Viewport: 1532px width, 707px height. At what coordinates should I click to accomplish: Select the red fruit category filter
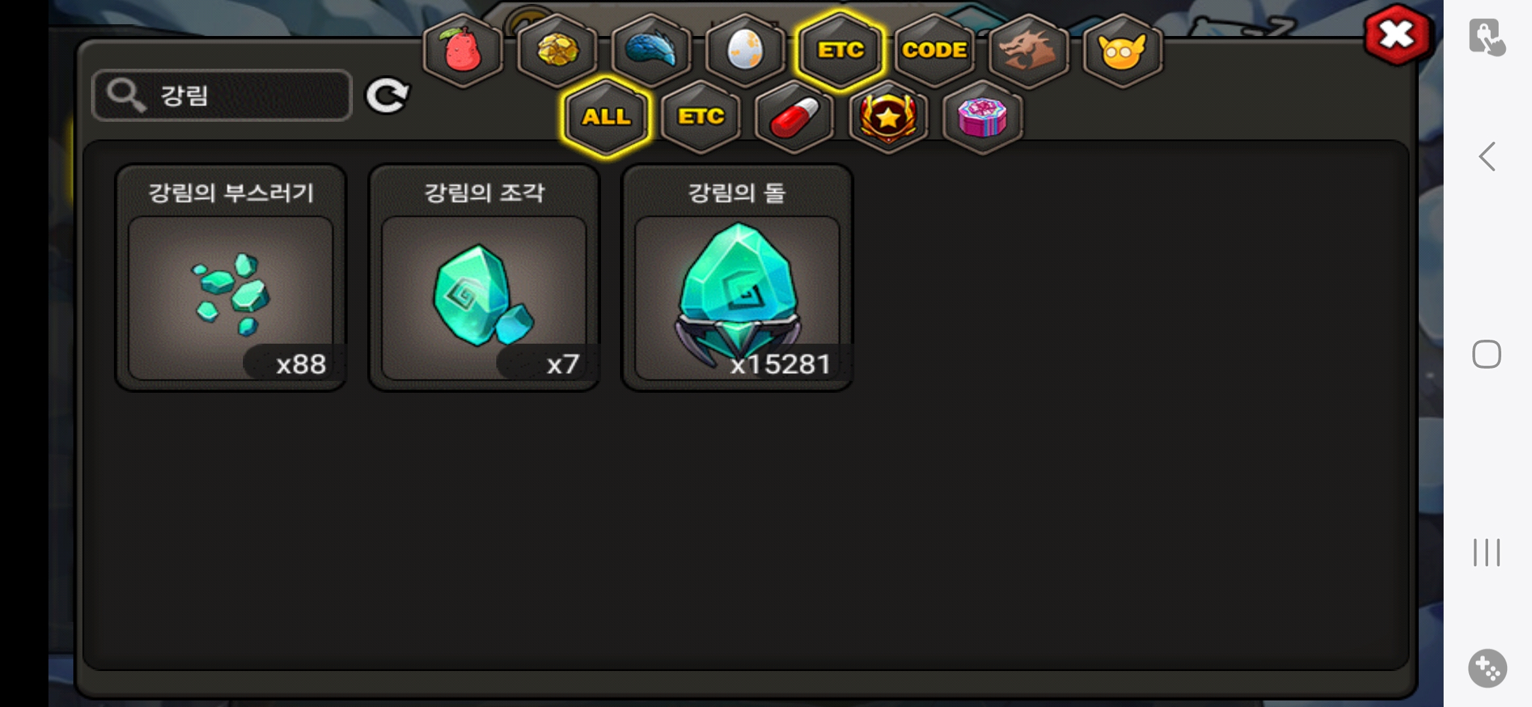pyautogui.click(x=464, y=50)
